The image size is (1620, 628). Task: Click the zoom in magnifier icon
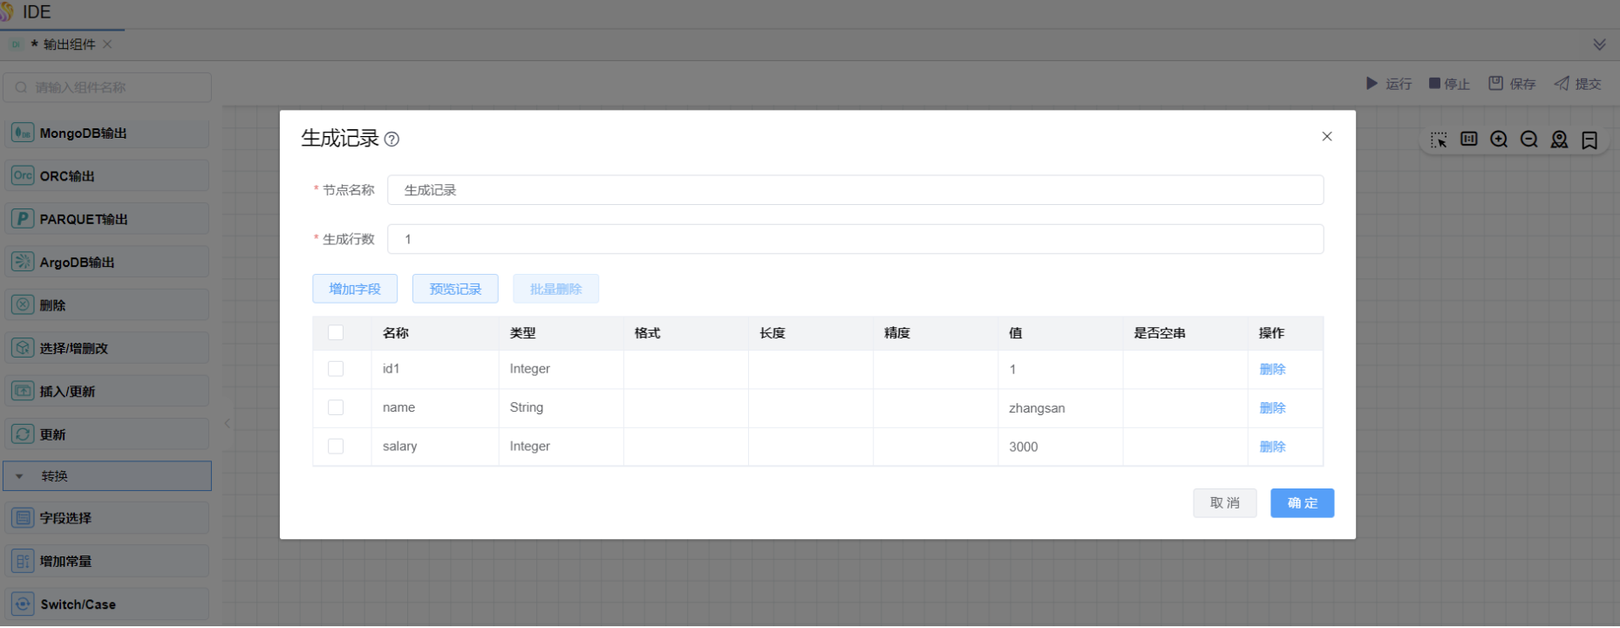coord(1499,140)
